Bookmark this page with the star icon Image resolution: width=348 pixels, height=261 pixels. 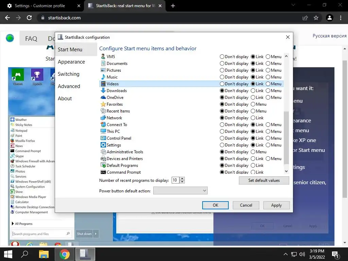point(316,18)
